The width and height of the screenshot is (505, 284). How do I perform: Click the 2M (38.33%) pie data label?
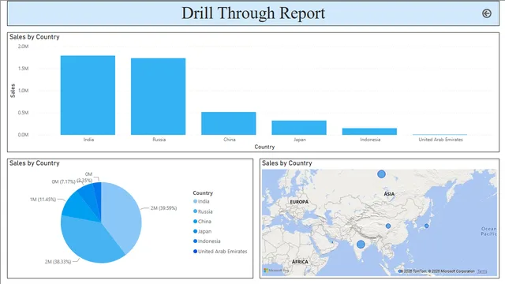pos(58,261)
